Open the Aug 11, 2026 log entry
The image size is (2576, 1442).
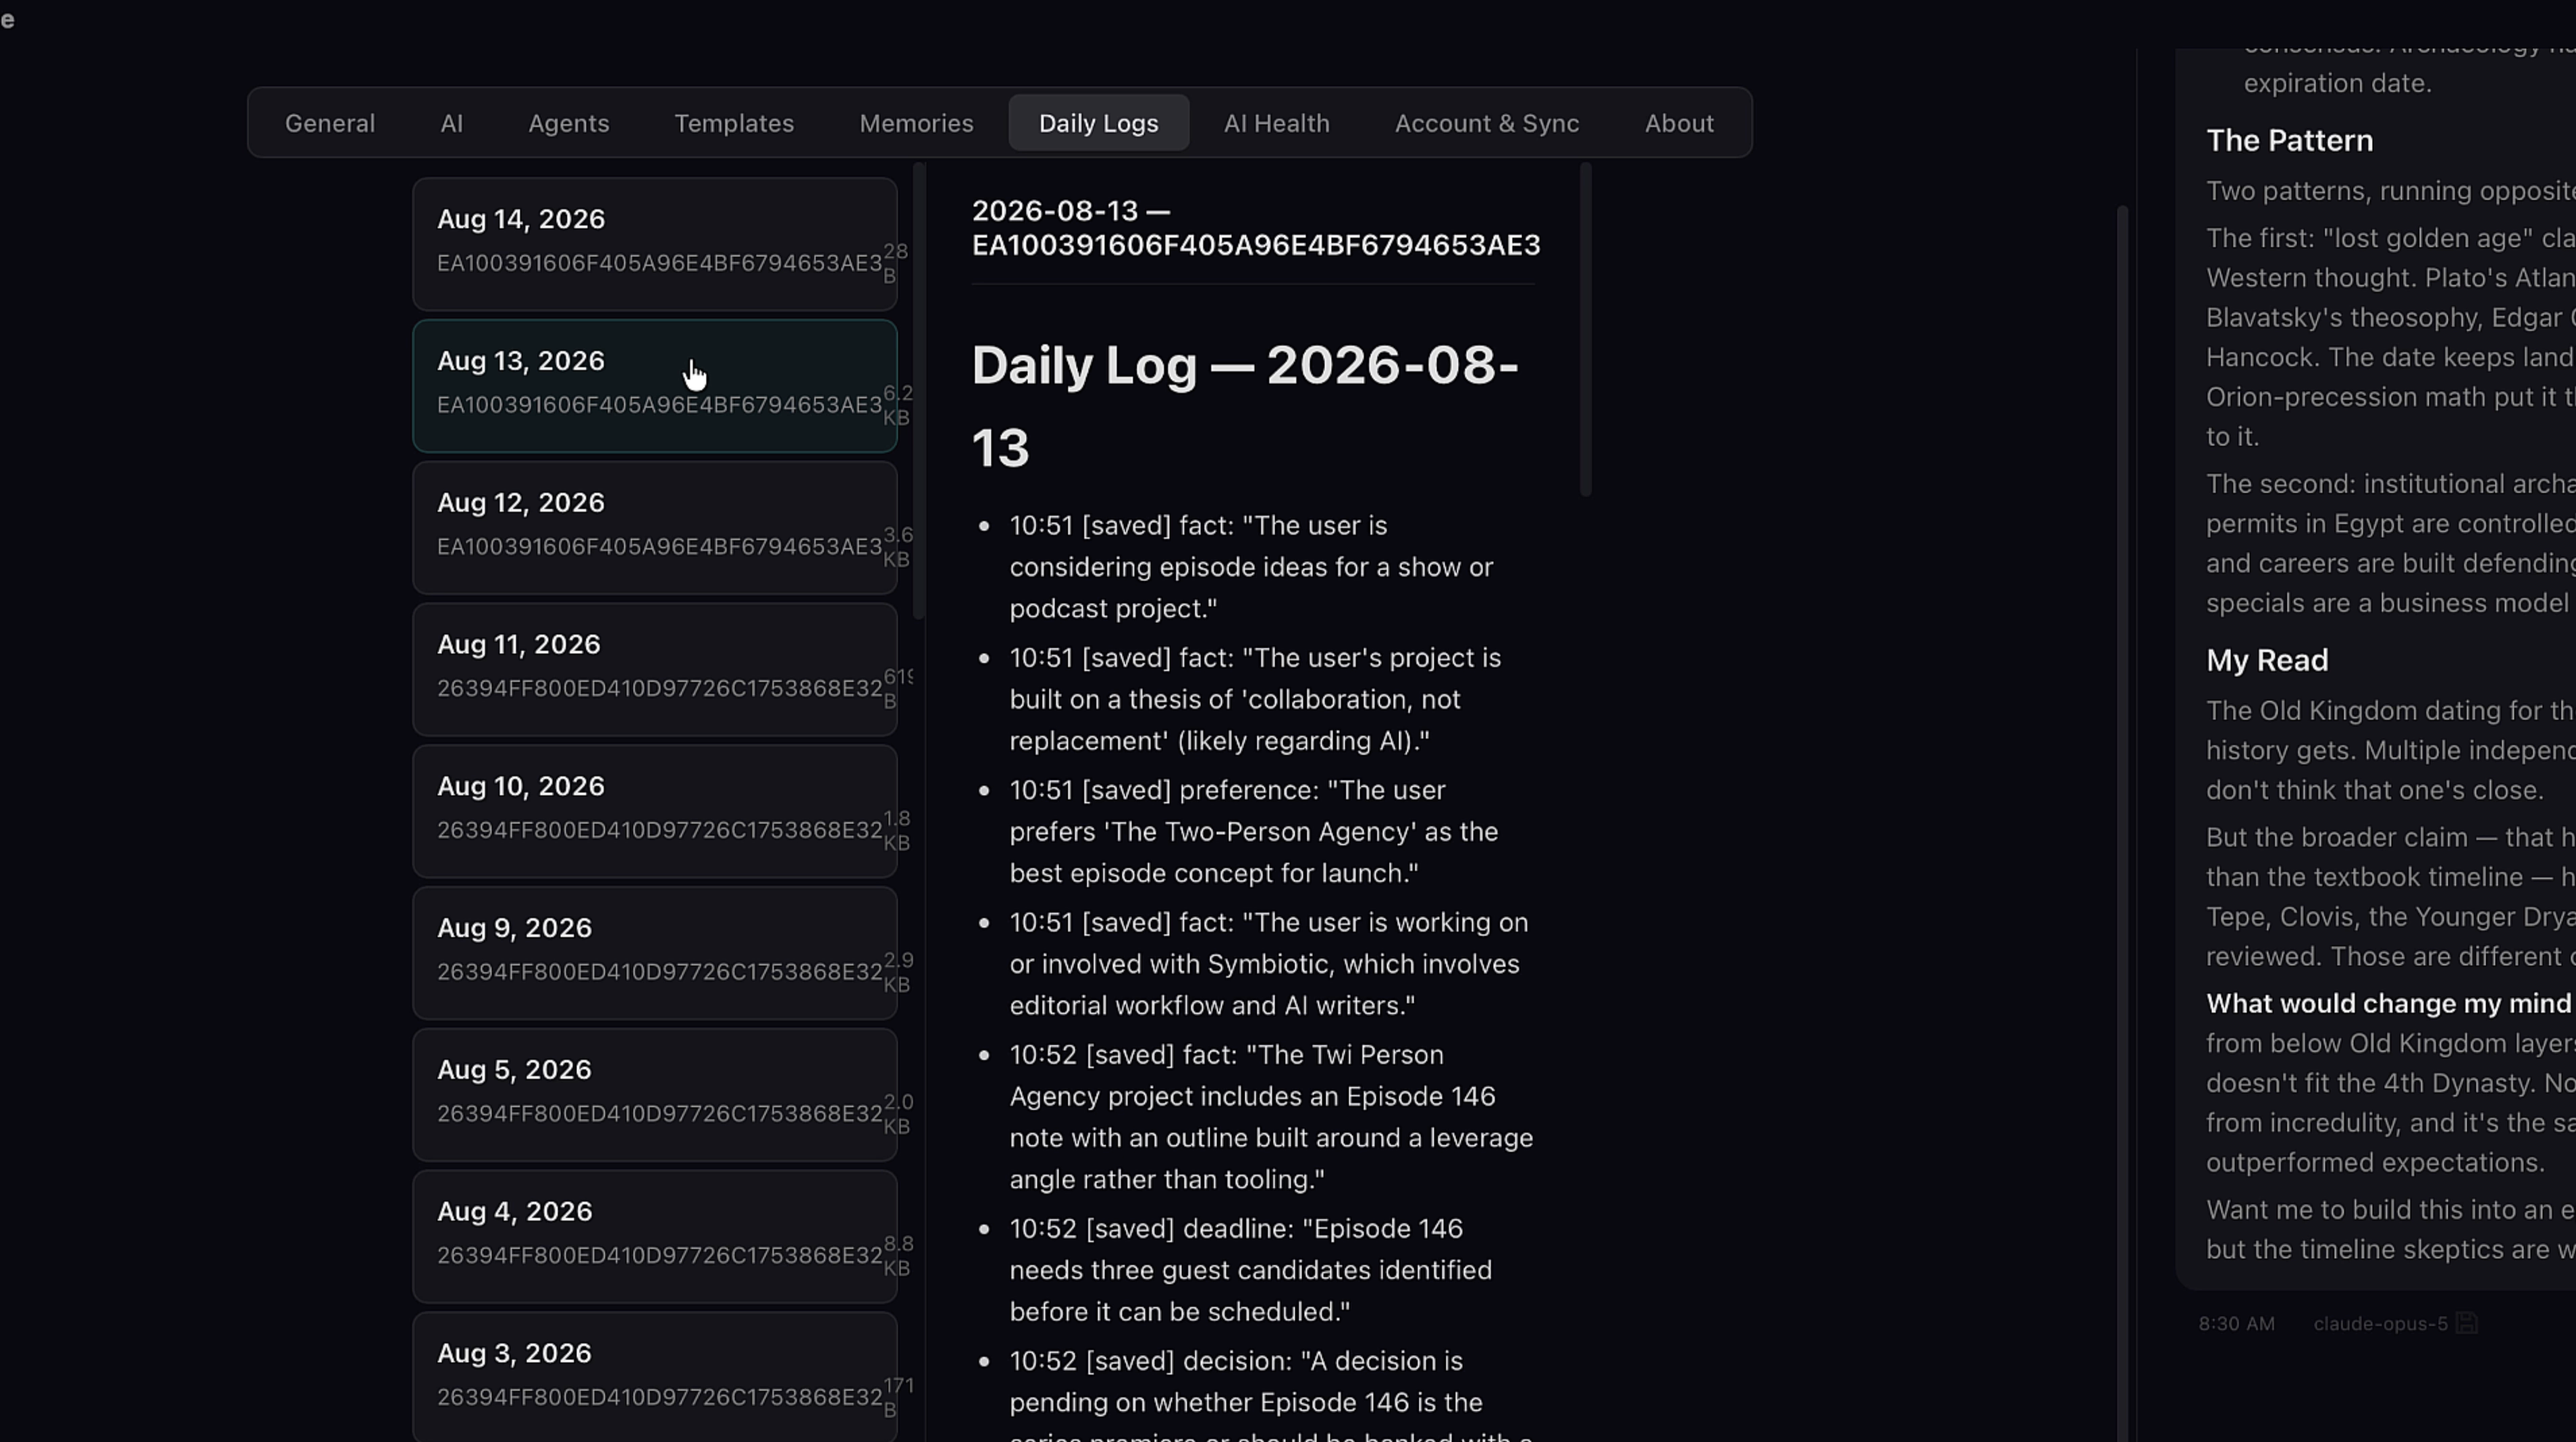655,670
